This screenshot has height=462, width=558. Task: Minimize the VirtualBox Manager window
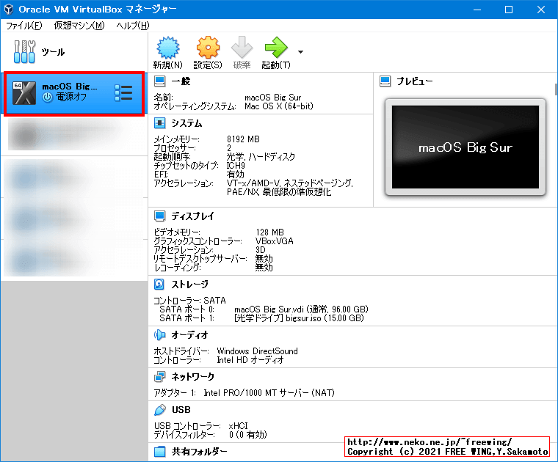[x=477, y=10]
